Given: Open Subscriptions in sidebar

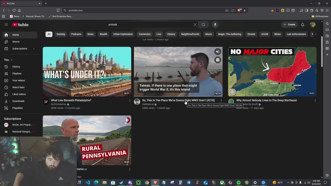Looking at the screenshot, I should pos(20,49).
